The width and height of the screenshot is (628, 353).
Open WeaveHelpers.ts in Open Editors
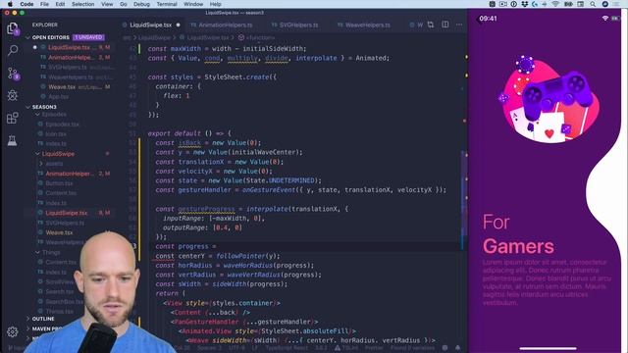point(71,76)
